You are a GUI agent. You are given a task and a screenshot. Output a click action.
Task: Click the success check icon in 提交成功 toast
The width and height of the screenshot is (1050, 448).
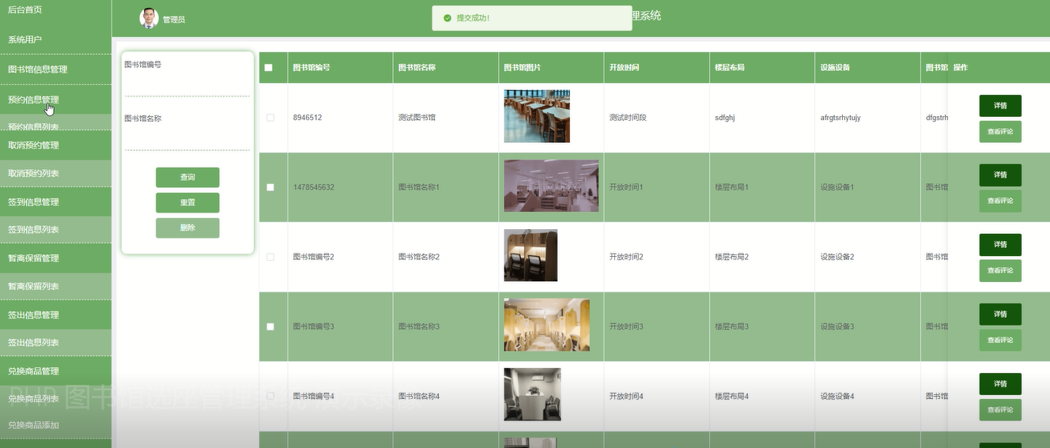[x=448, y=17]
